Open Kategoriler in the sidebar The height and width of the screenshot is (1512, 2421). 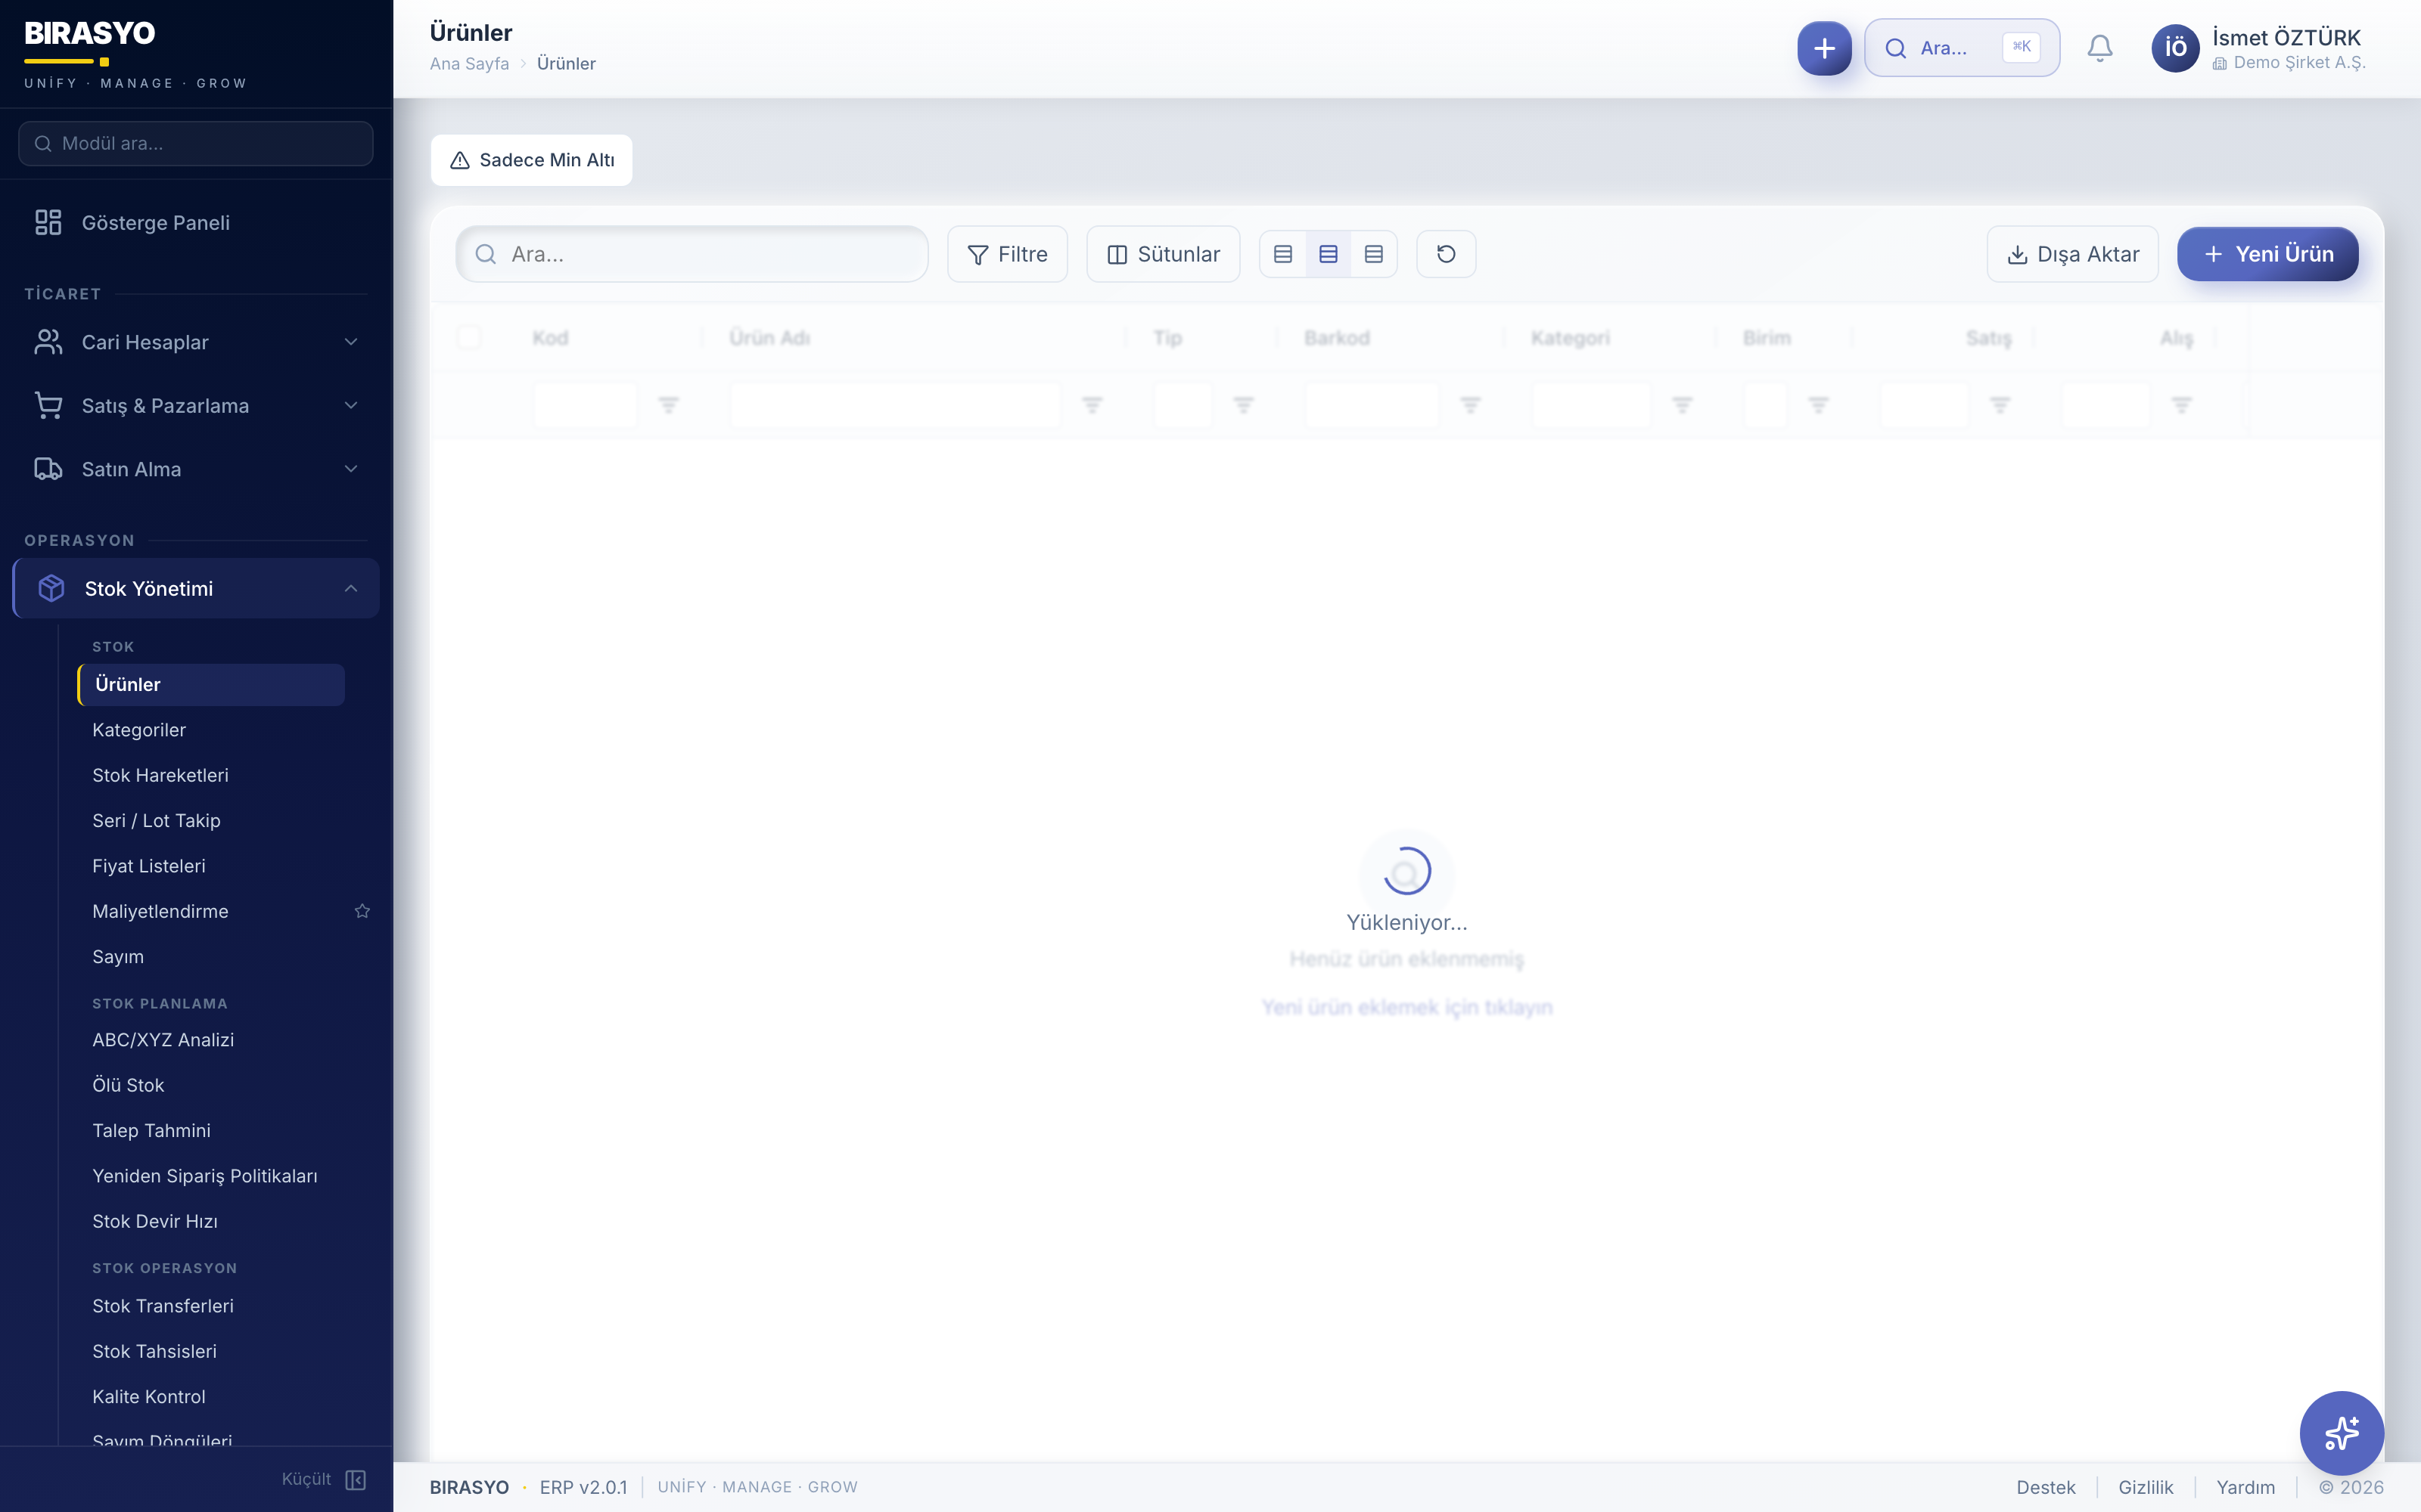coord(139,730)
